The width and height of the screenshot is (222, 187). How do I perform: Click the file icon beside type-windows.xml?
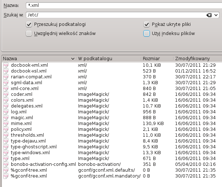(x=5, y=153)
